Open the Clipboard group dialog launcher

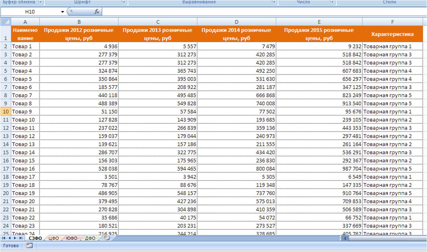40,2
